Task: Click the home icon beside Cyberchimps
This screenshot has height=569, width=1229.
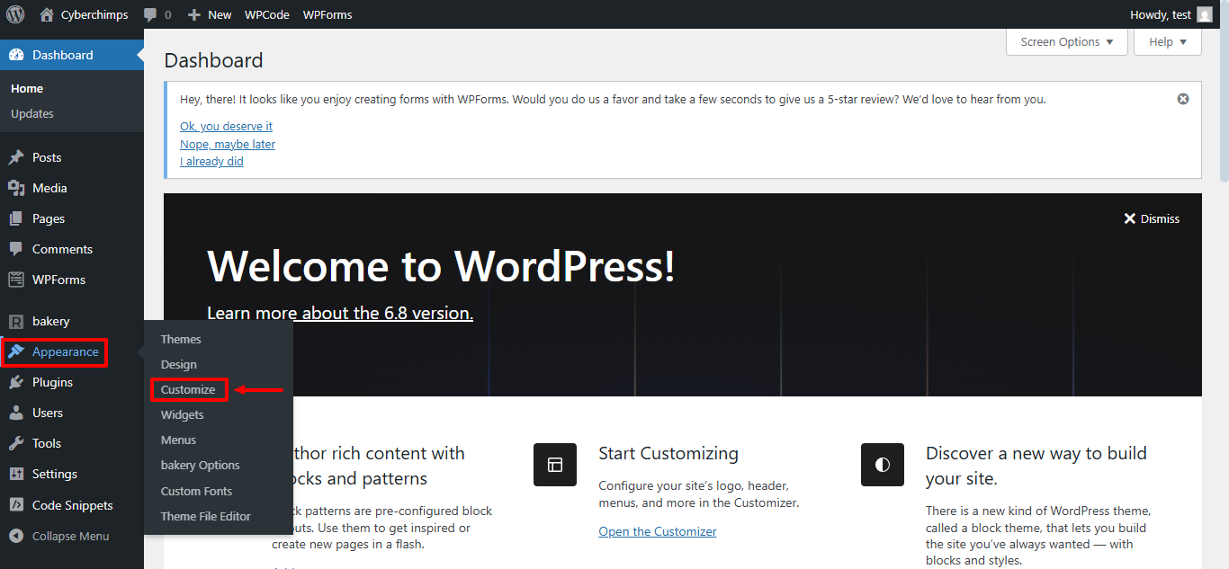Action: click(x=47, y=14)
